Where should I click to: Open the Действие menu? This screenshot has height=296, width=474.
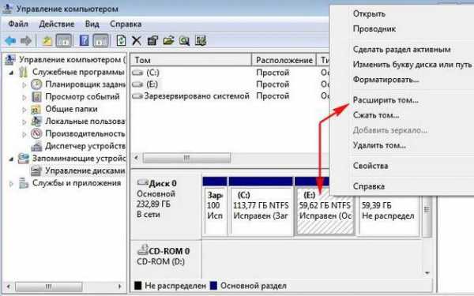[x=57, y=24]
